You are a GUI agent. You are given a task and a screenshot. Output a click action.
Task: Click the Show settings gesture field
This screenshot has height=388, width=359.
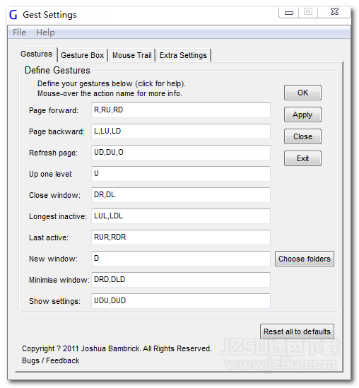click(x=181, y=301)
